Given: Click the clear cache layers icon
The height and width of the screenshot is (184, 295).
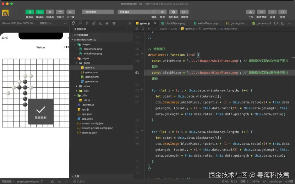Looking at the screenshot, I should (184, 12).
